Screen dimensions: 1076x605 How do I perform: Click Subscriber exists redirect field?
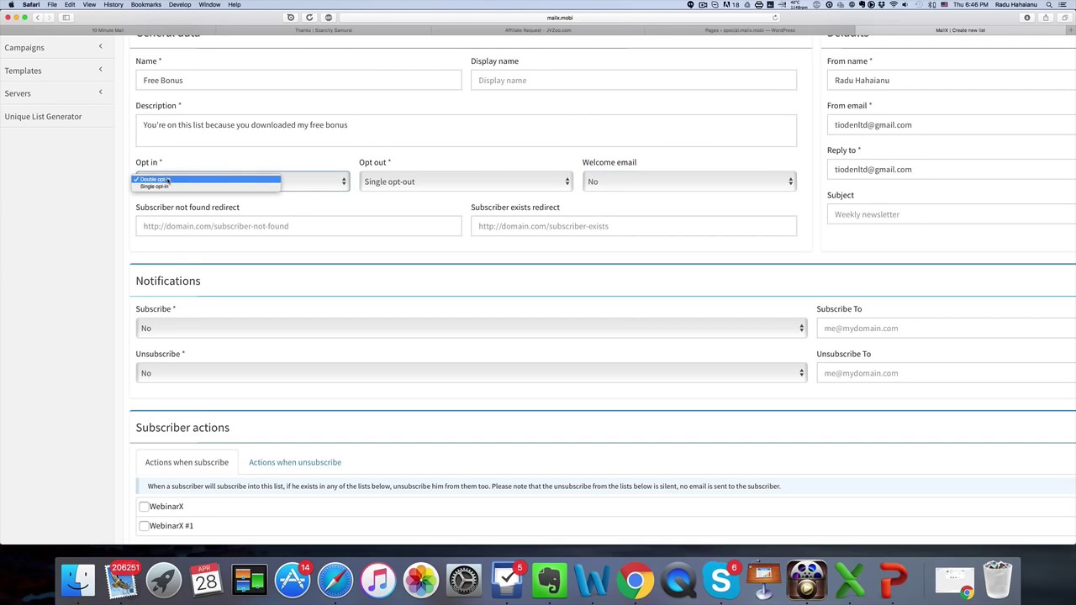click(634, 226)
